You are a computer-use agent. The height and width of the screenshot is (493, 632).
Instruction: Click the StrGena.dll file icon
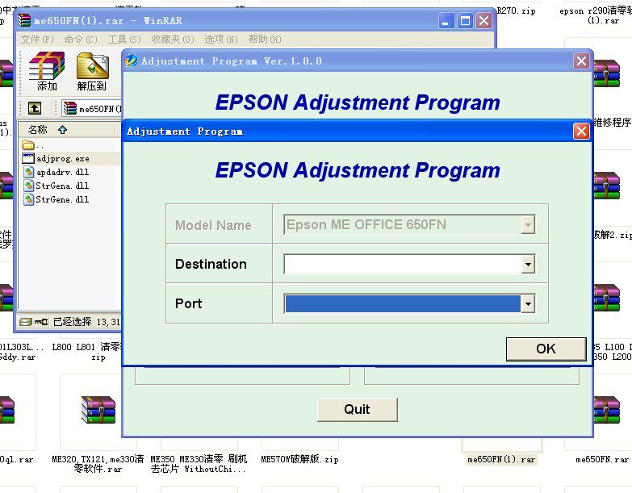28,186
